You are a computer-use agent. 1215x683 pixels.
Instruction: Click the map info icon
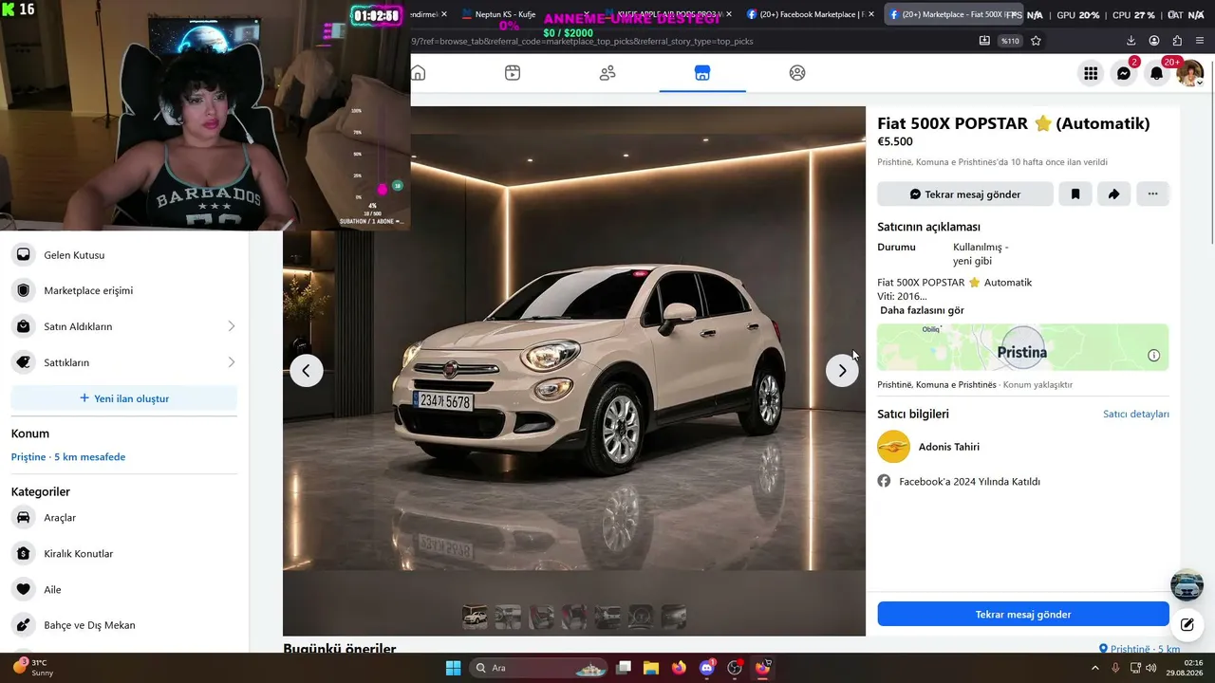1153,356
